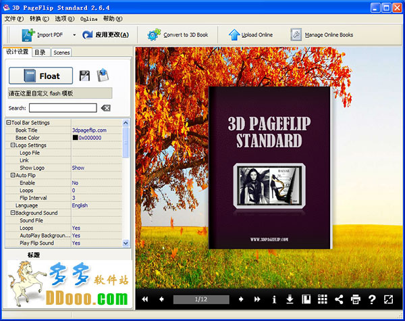The height and width of the screenshot is (321, 405).
Task: Collapse the Tool Bar Settings group
Action: (9, 122)
